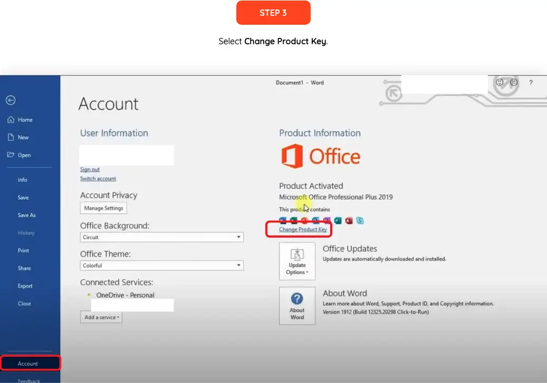This screenshot has height=383, width=547.
Task: Go to Save As in the sidebar
Action: [26, 215]
